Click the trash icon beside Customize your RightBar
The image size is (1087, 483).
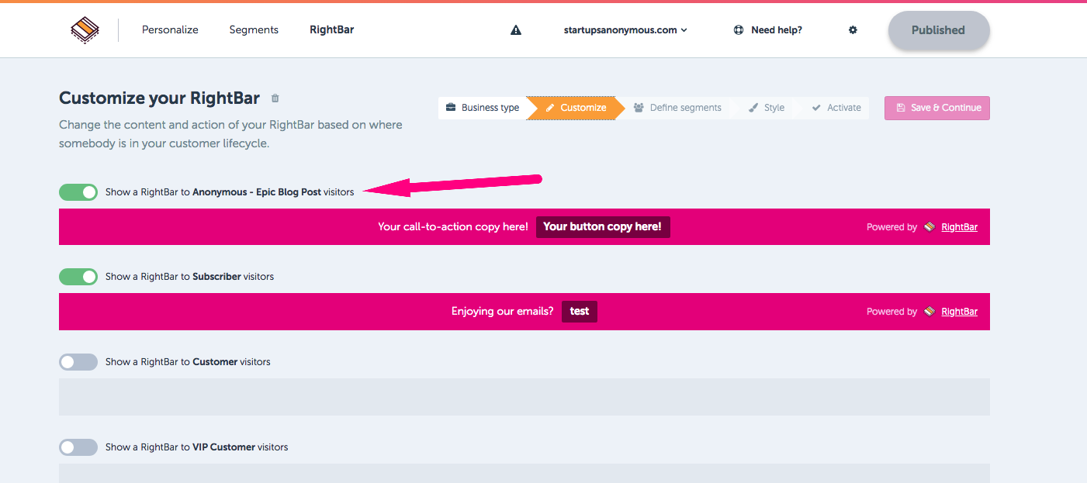[x=275, y=98]
